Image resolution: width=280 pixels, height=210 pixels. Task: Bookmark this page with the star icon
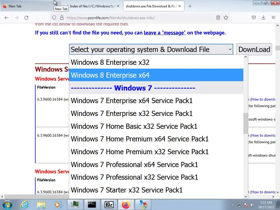(x=226, y=17)
